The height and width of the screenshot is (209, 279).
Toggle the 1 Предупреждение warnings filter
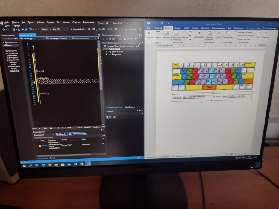(x=78, y=134)
